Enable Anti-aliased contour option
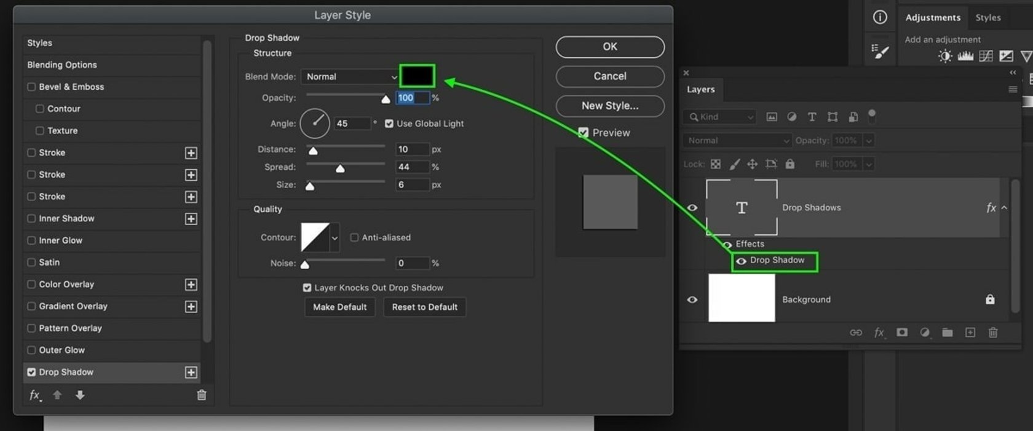Viewport: 1033px width, 431px height. pos(354,237)
